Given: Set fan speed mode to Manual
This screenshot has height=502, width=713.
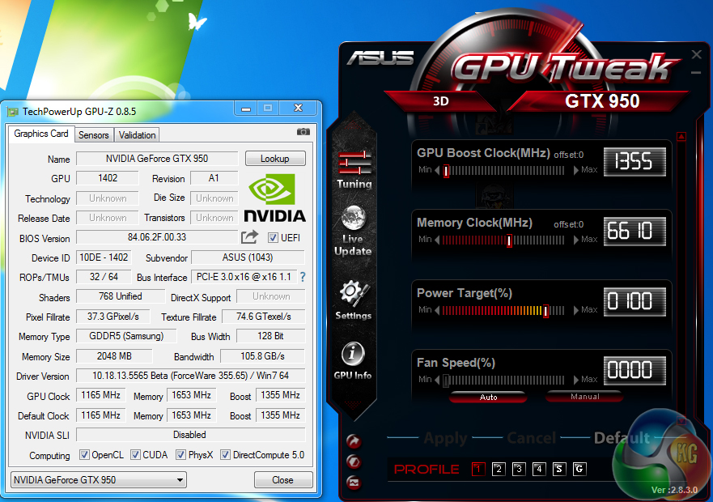Looking at the screenshot, I should point(585,397).
